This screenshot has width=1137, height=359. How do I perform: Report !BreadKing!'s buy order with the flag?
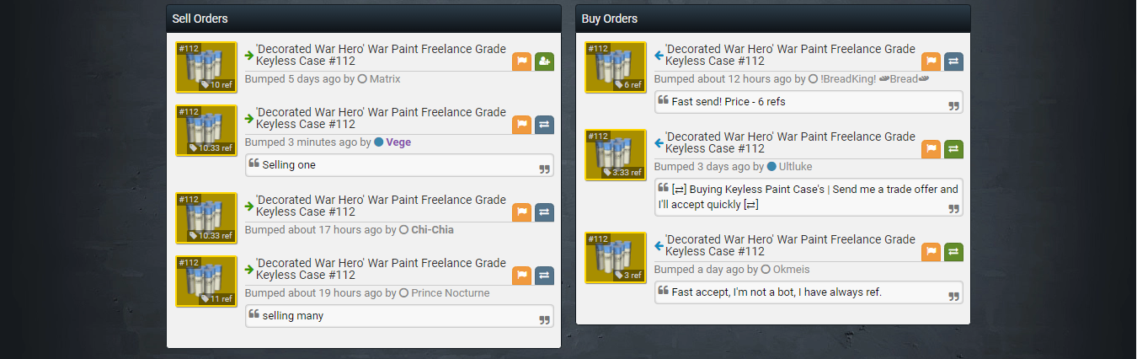coord(931,62)
